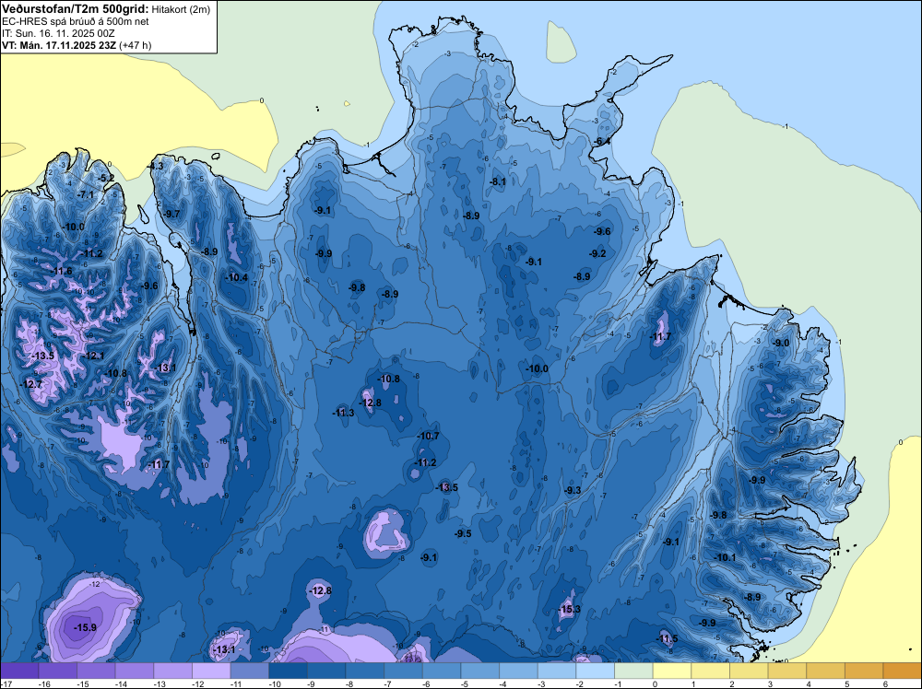The height and width of the screenshot is (689, 922).
Task: Click the -11.3 temperature value
Action: [343, 413]
